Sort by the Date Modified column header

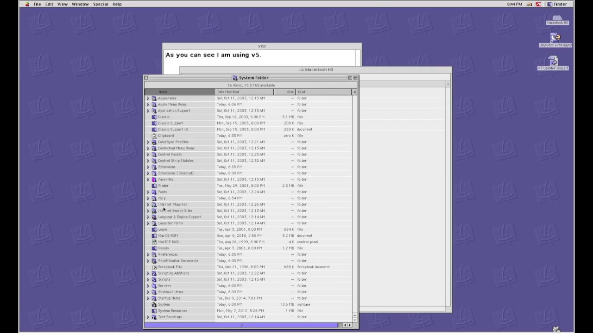click(x=244, y=92)
